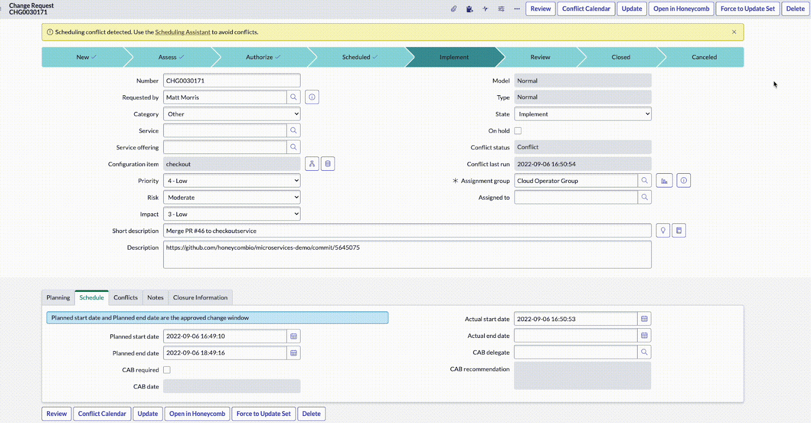The image size is (811, 423).
Task: Dismiss the scheduling conflict warning banner
Action: [x=734, y=32]
